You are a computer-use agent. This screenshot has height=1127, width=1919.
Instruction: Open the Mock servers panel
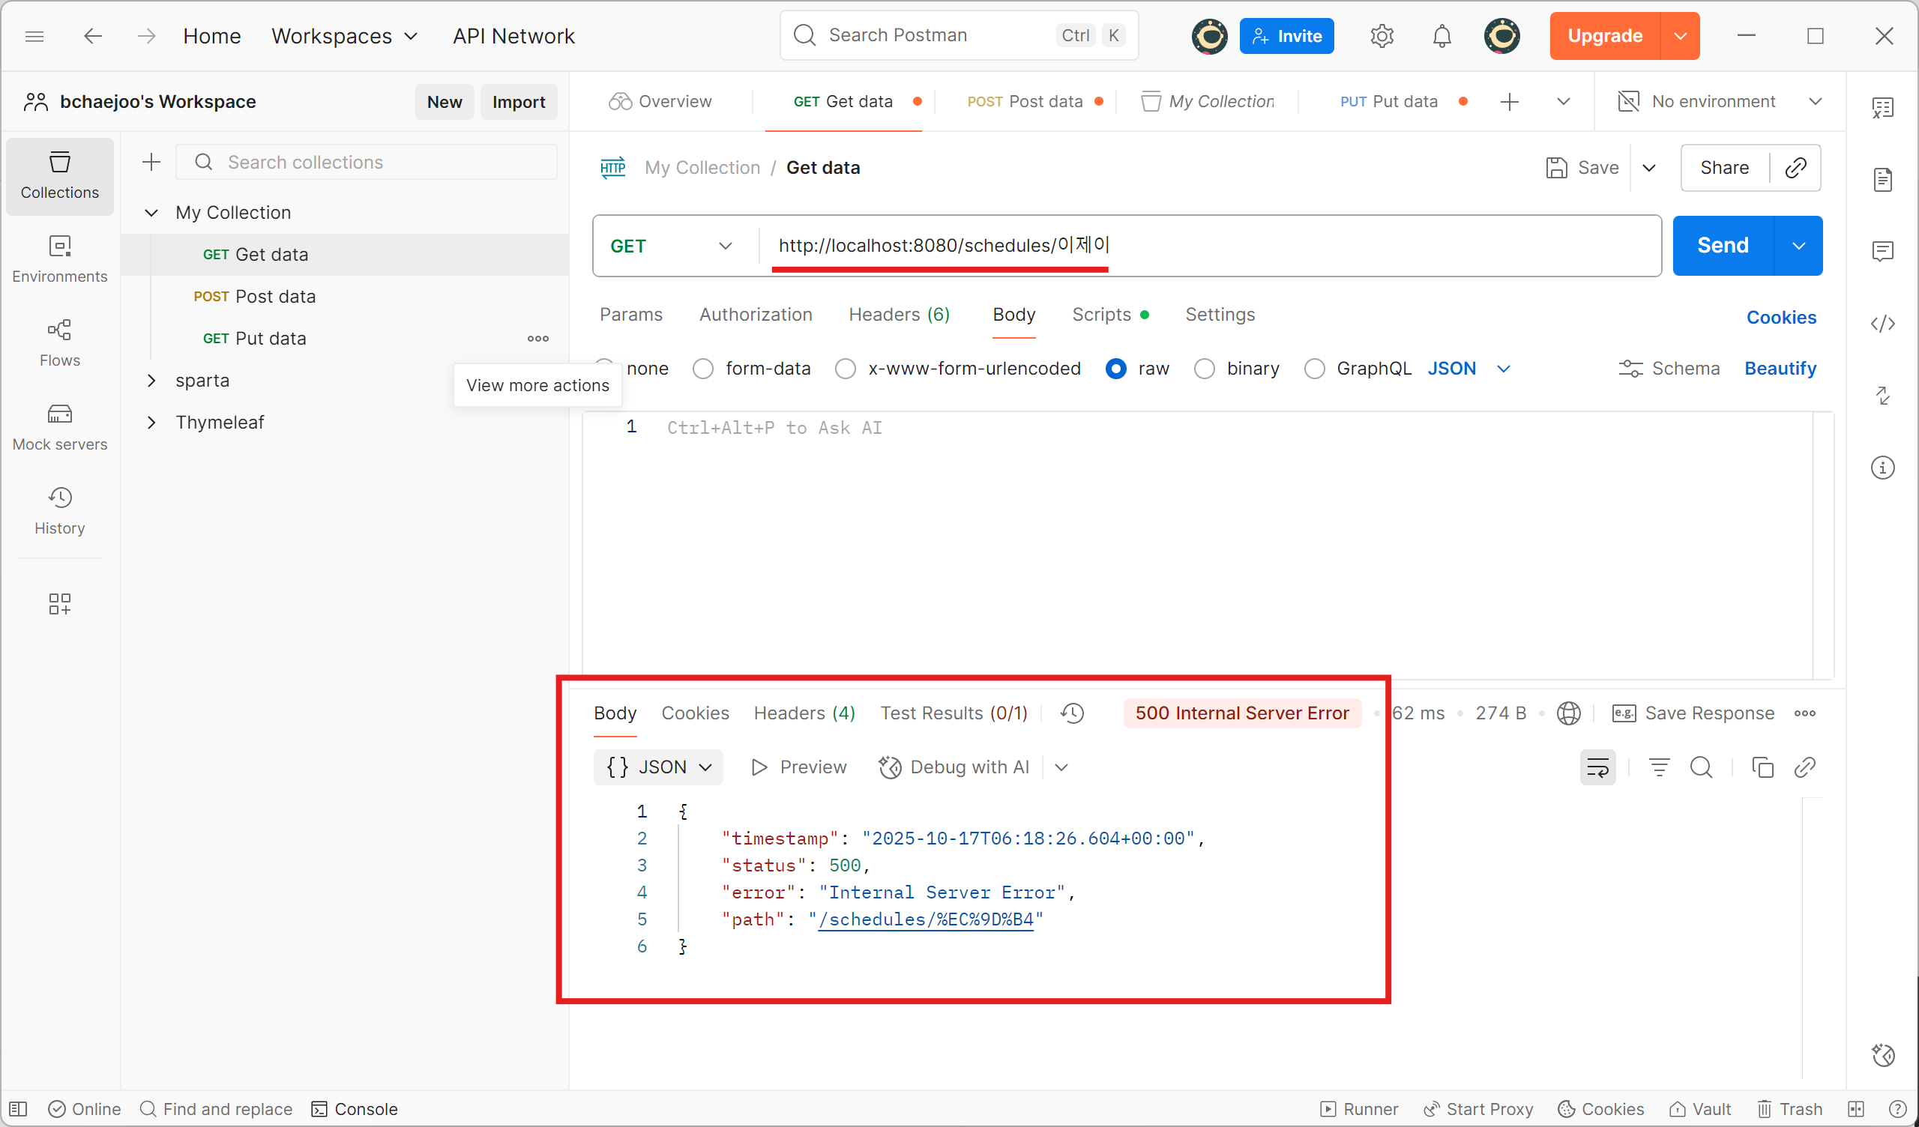click(59, 426)
